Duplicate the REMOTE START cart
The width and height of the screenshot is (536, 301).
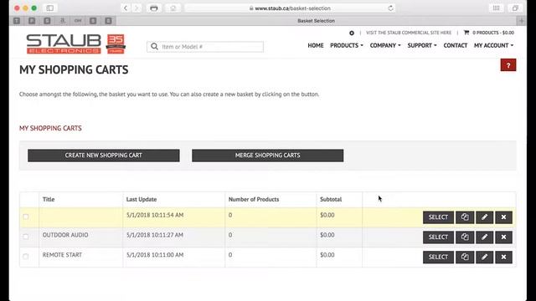coord(465,257)
